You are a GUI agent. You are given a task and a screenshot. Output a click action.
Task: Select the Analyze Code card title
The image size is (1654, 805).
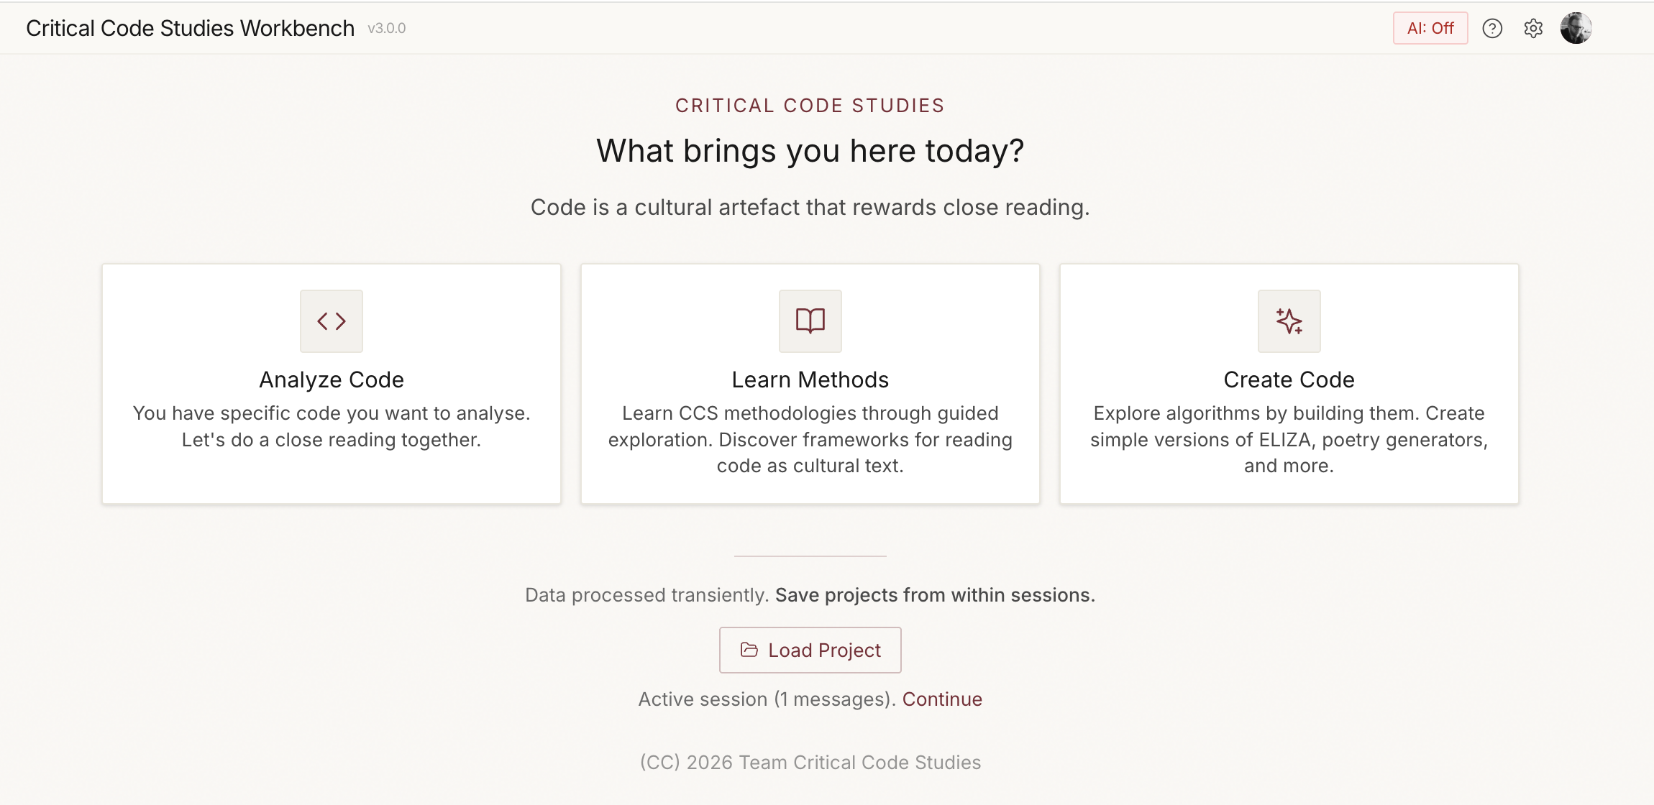(x=332, y=379)
